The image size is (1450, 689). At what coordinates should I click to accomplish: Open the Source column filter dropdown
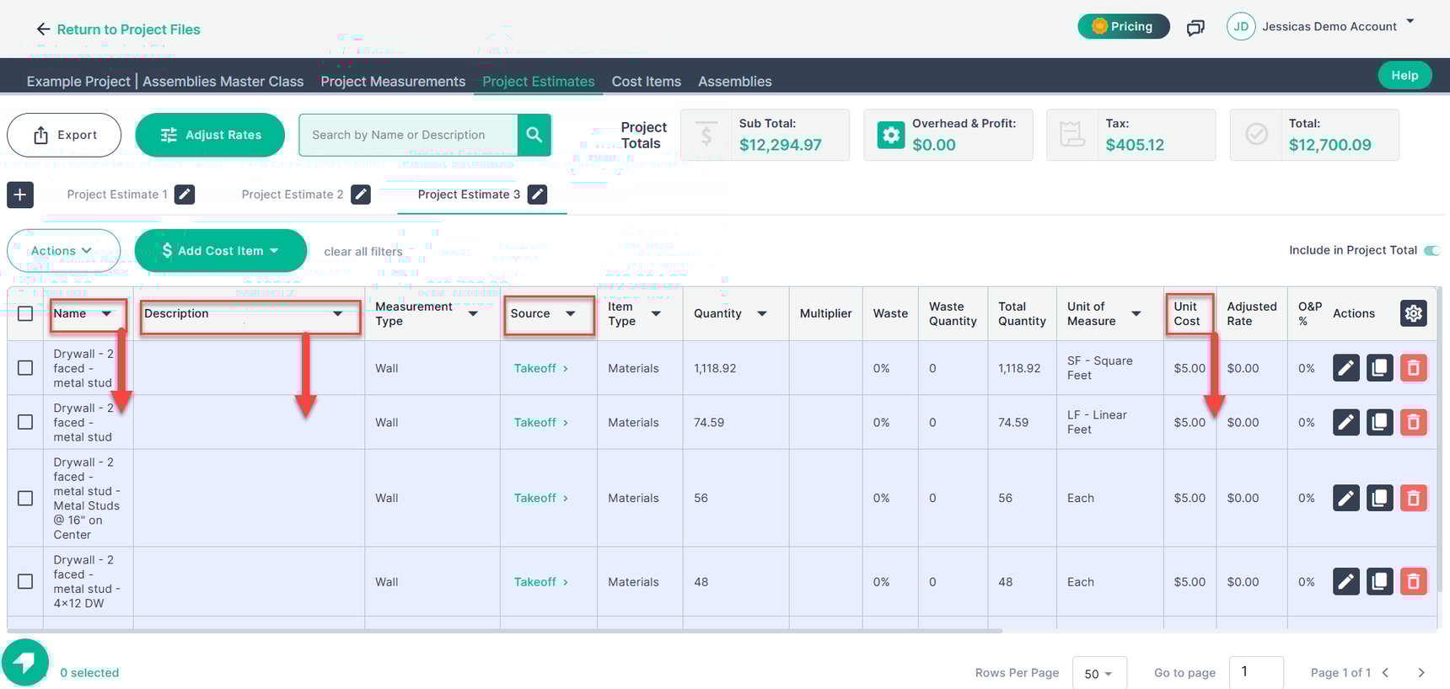[x=571, y=313]
